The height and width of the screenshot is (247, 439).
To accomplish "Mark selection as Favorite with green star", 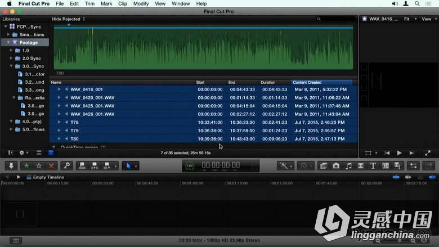I will pyautogui.click(x=26, y=166).
